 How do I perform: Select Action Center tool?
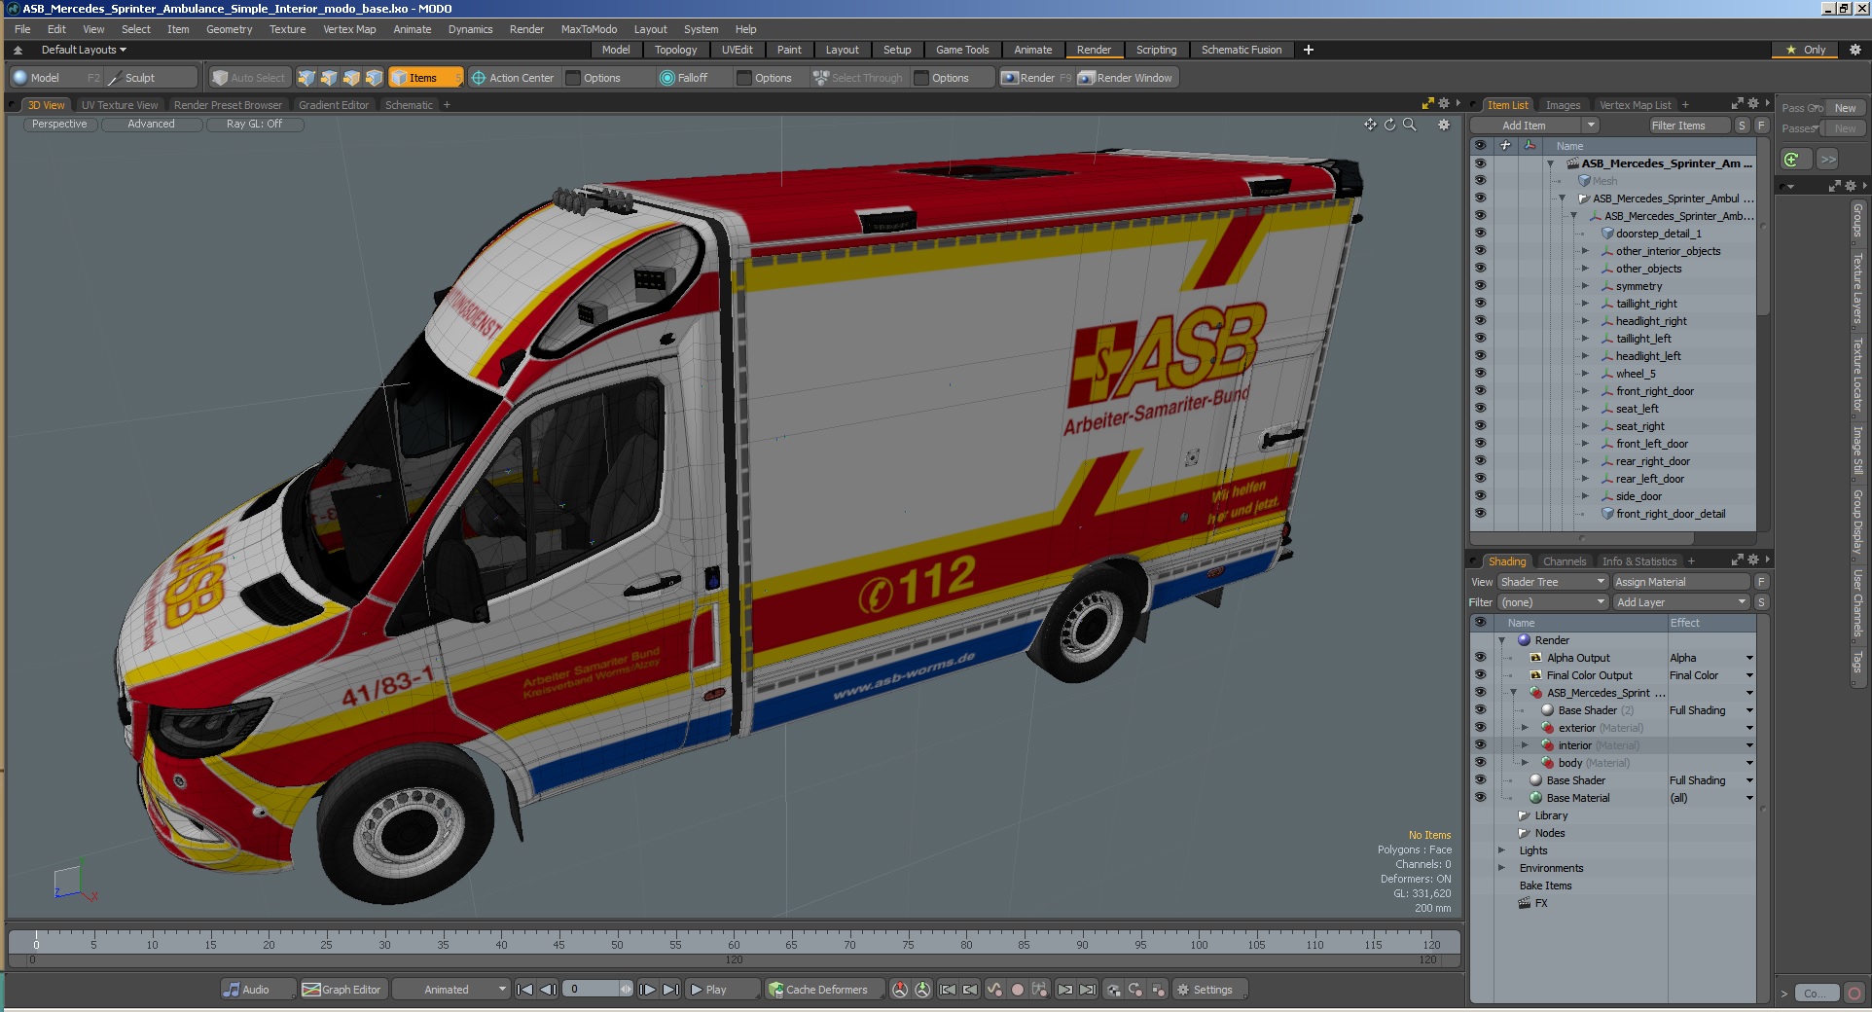click(513, 78)
